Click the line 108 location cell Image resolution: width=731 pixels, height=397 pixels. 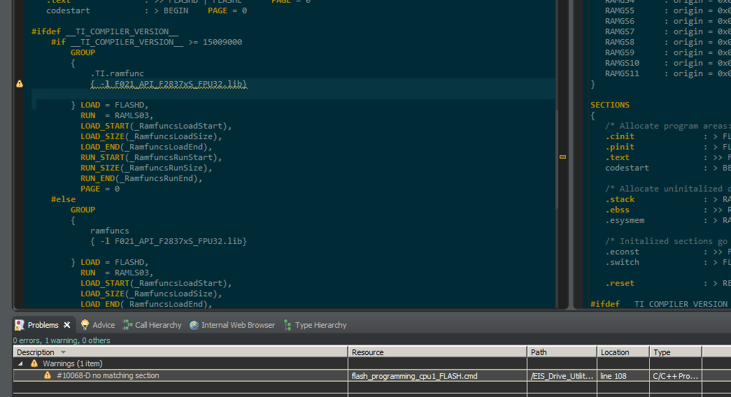pyautogui.click(x=623, y=376)
